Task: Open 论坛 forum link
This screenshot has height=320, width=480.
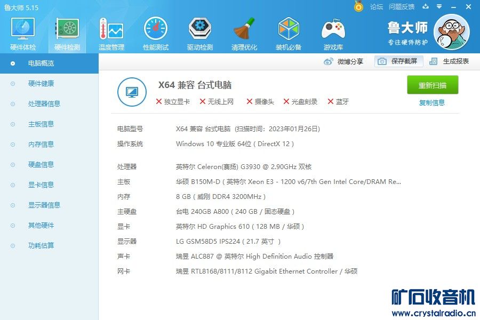Action: [376, 7]
